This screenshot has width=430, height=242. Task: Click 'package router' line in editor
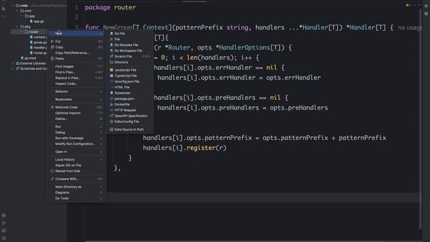click(x=110, y=7)
